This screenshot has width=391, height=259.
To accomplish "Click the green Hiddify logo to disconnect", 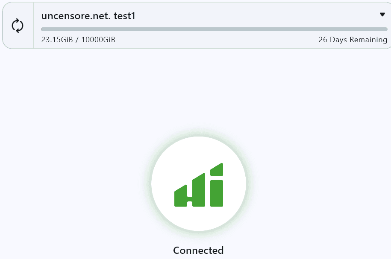I will pyautogui.click(x=199, y=185).
